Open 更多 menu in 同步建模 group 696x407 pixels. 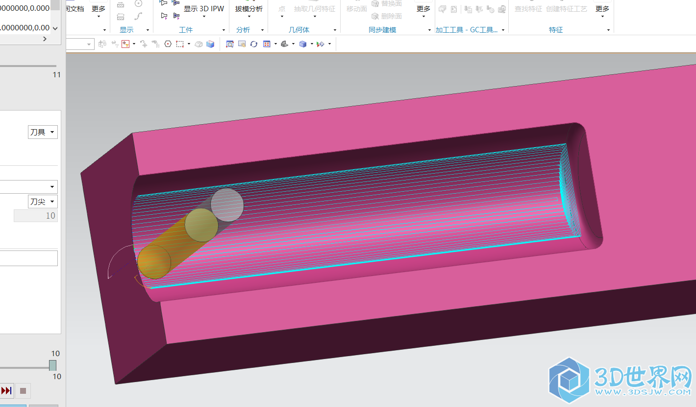click(423, 11)
